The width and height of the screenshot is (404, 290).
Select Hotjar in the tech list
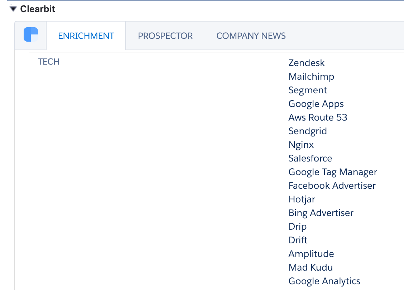(x=302, y=199)
